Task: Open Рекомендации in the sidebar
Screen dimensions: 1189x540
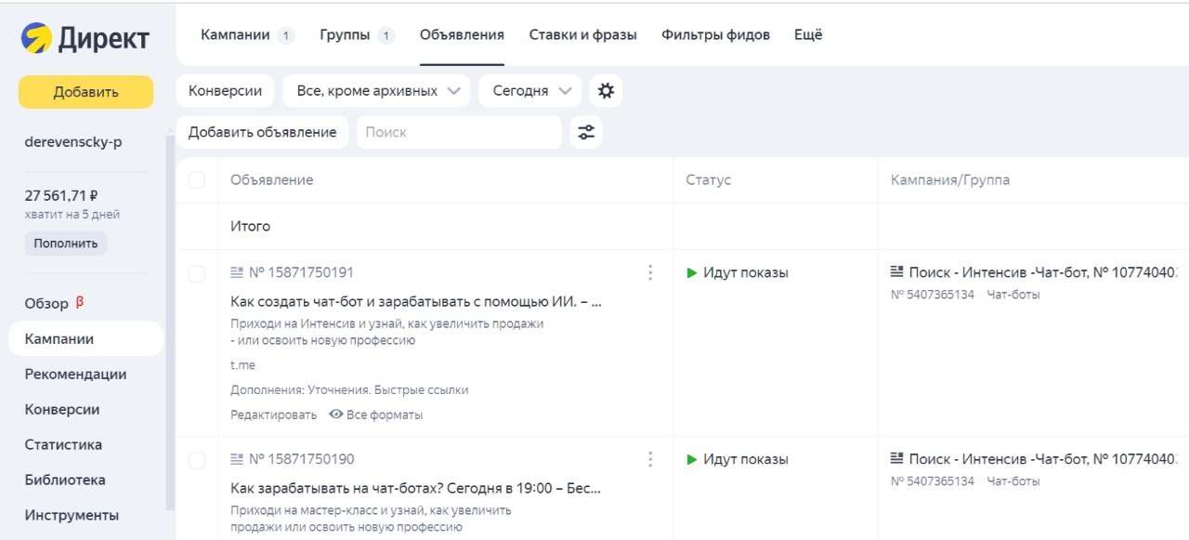Action: pos(75,375)
